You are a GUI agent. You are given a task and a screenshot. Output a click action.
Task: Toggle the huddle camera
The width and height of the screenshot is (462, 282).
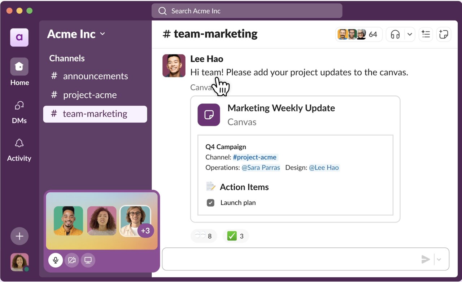72,260
